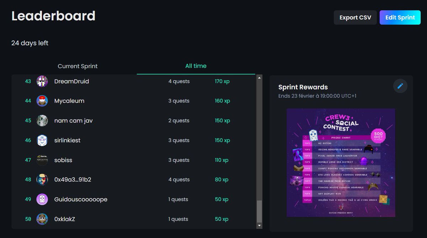Click 0xklakZ's 1 quests count
This screenshot has width=427, height=238.
coord(178,219)
